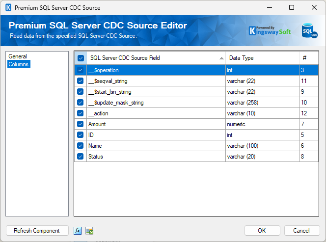Screen dimensions: 326x242
Task: Maximize the editor window
Action: coord(292,7)
